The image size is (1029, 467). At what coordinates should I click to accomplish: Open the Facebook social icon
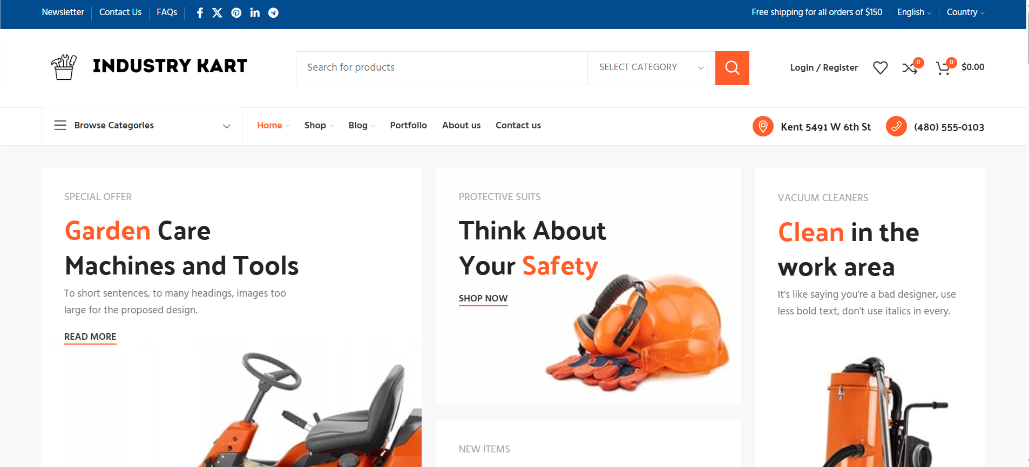pos(200,13)
